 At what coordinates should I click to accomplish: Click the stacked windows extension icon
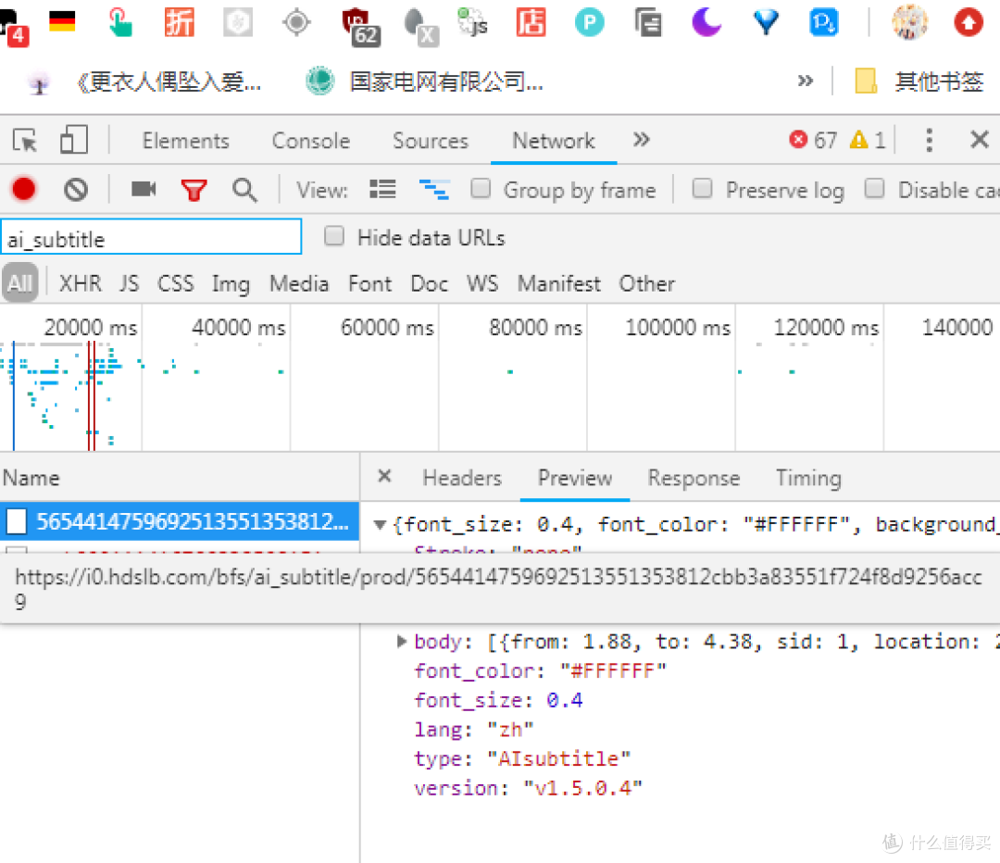[x=648, y=21]
